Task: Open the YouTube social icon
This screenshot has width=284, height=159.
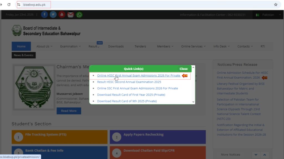Action: (x=62, y=15)
